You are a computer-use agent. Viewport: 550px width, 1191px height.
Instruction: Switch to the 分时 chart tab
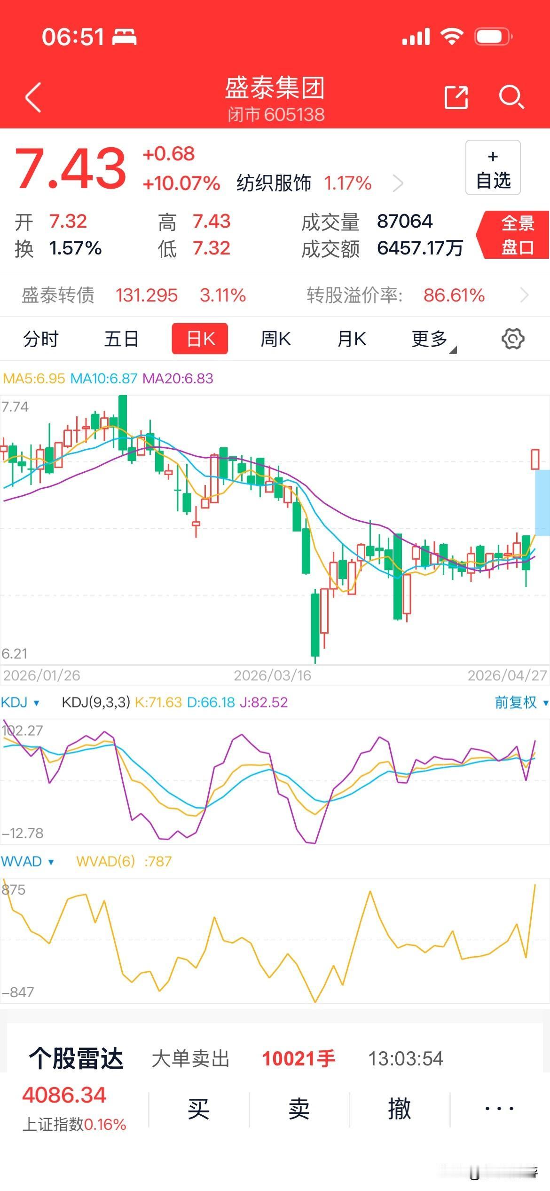pyautogui.click(x=41, y=339)
